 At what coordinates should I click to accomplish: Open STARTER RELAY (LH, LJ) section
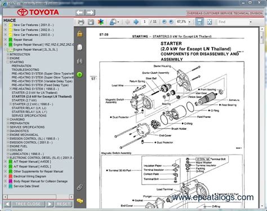29,108
